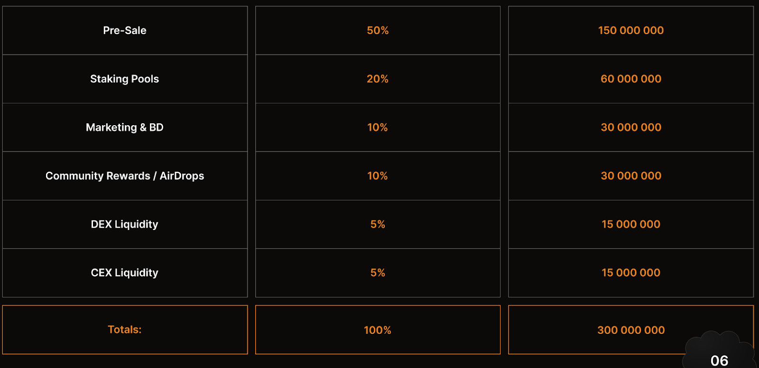759x368 pixels.
Task: Click the 5% CEX Liquidity percentage
Action: [378, 273]
